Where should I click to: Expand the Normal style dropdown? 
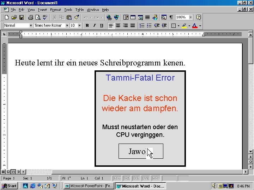click(31, 26)
